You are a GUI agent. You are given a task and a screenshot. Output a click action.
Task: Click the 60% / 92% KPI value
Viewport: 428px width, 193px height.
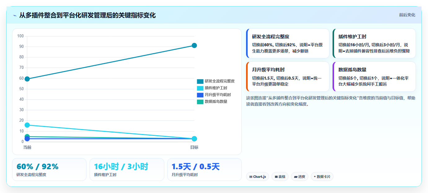pos(38,166)
